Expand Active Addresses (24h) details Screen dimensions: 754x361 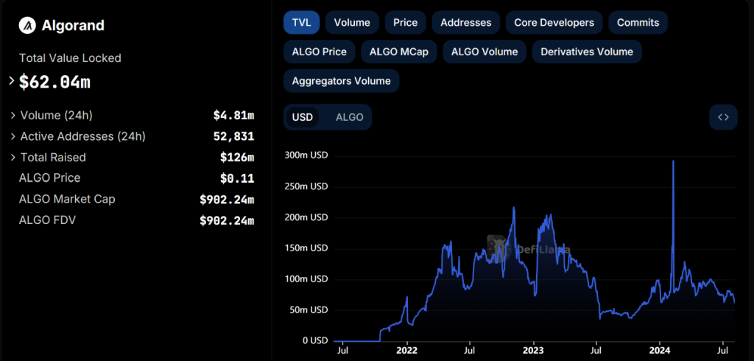point(13,136)
